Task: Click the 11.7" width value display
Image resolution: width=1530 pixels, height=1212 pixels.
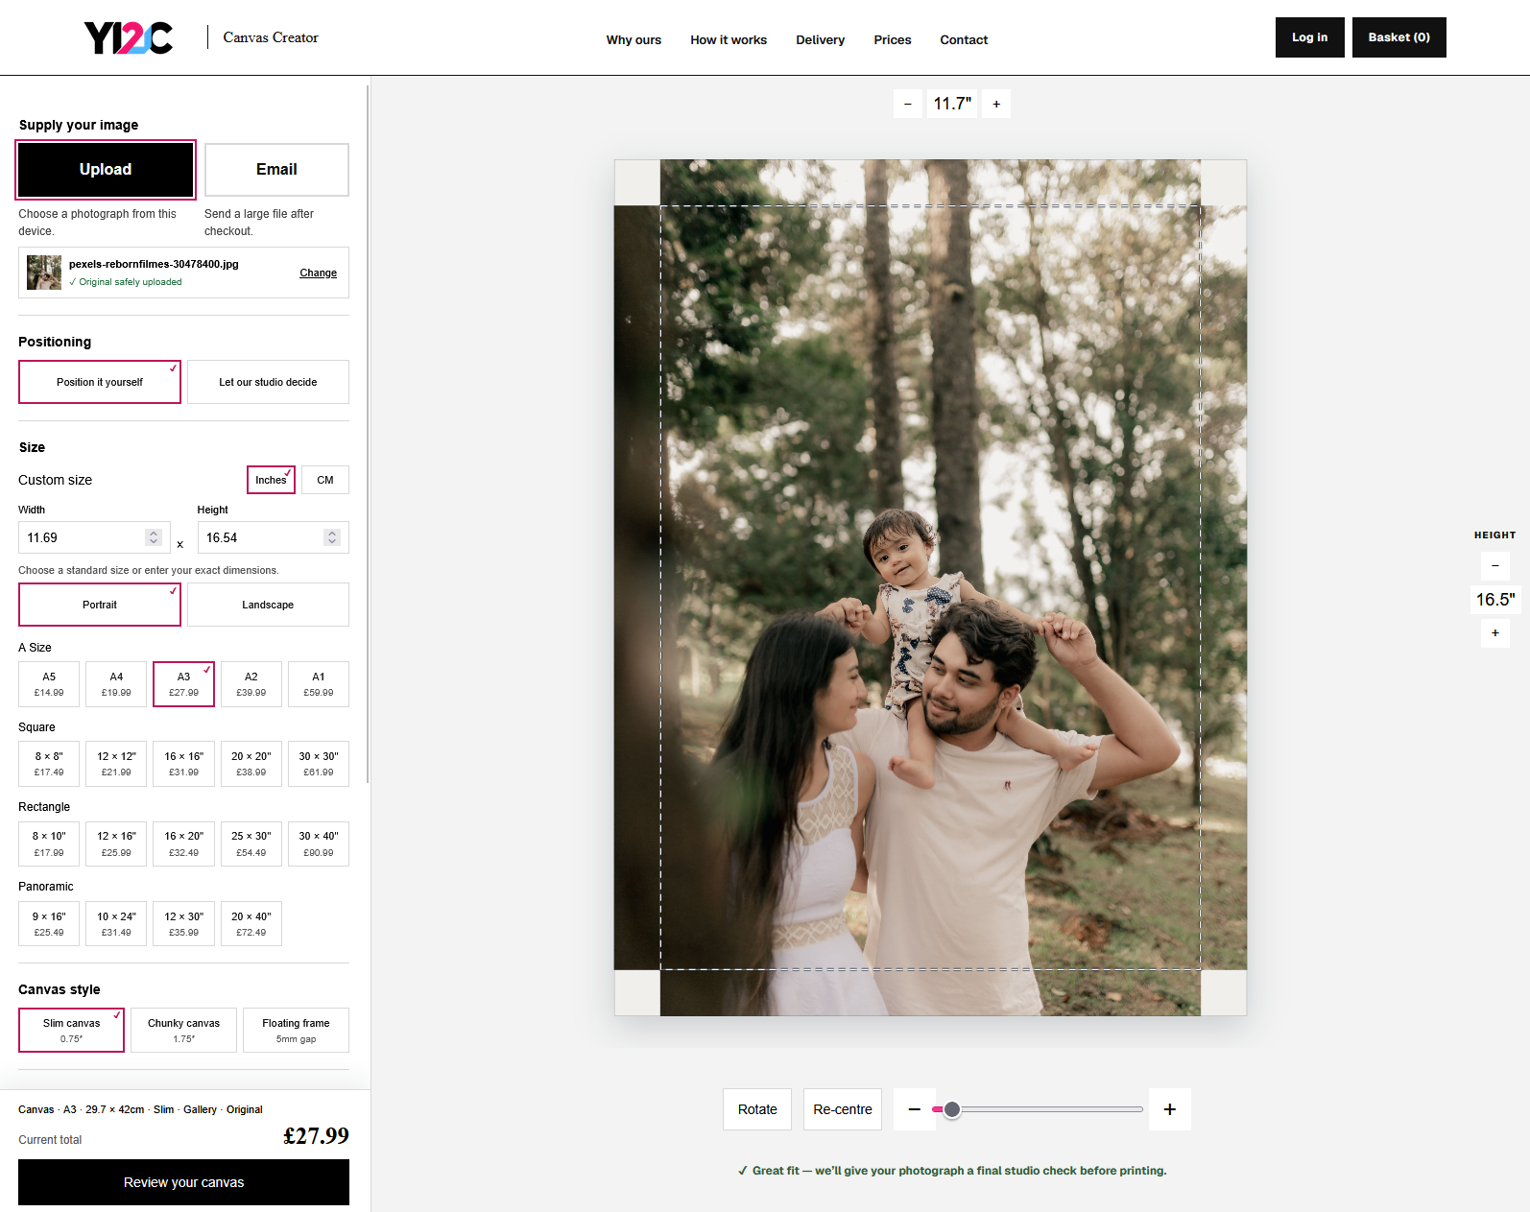Action: pos(952,104)
